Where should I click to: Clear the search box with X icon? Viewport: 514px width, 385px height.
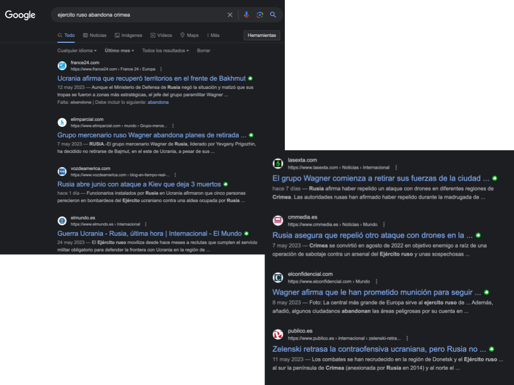230,15
